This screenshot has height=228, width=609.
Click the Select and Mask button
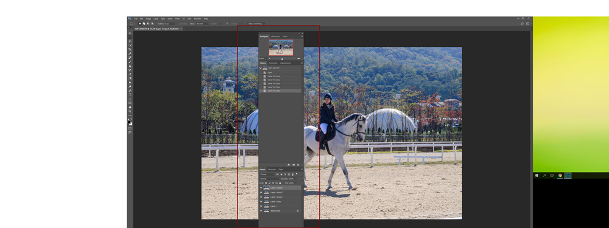pos(256,24)
